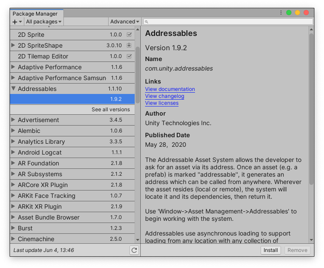Expand the 2D SpriteShape package versions
Image resolution: width=324 pixels, height=268 pixels.
13,45
